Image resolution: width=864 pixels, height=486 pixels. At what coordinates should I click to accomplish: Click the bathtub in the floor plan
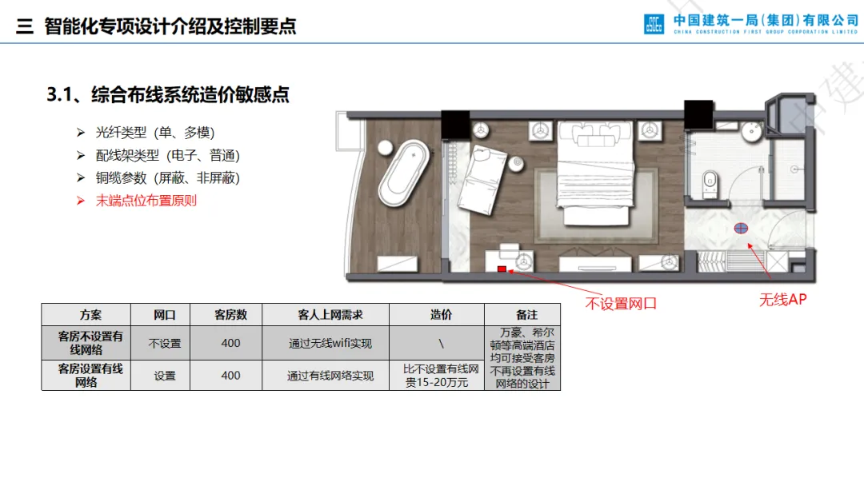click(x=404, y=173)
